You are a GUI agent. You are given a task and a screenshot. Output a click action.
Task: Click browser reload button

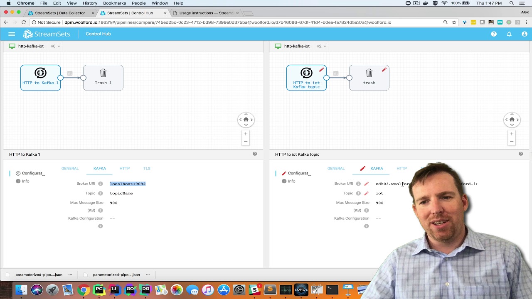(x=24, y=22)
